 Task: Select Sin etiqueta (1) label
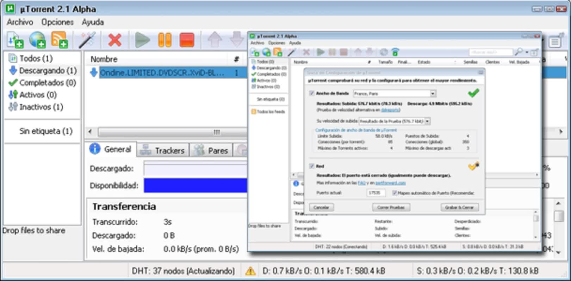(46, 131)
